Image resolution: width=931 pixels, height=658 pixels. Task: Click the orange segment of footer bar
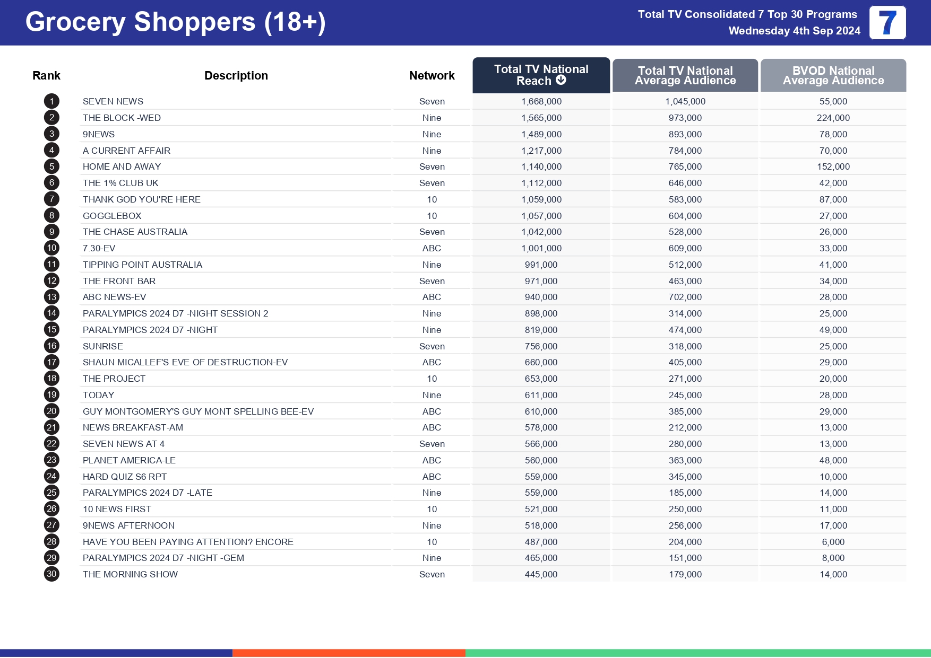(349, 653)
